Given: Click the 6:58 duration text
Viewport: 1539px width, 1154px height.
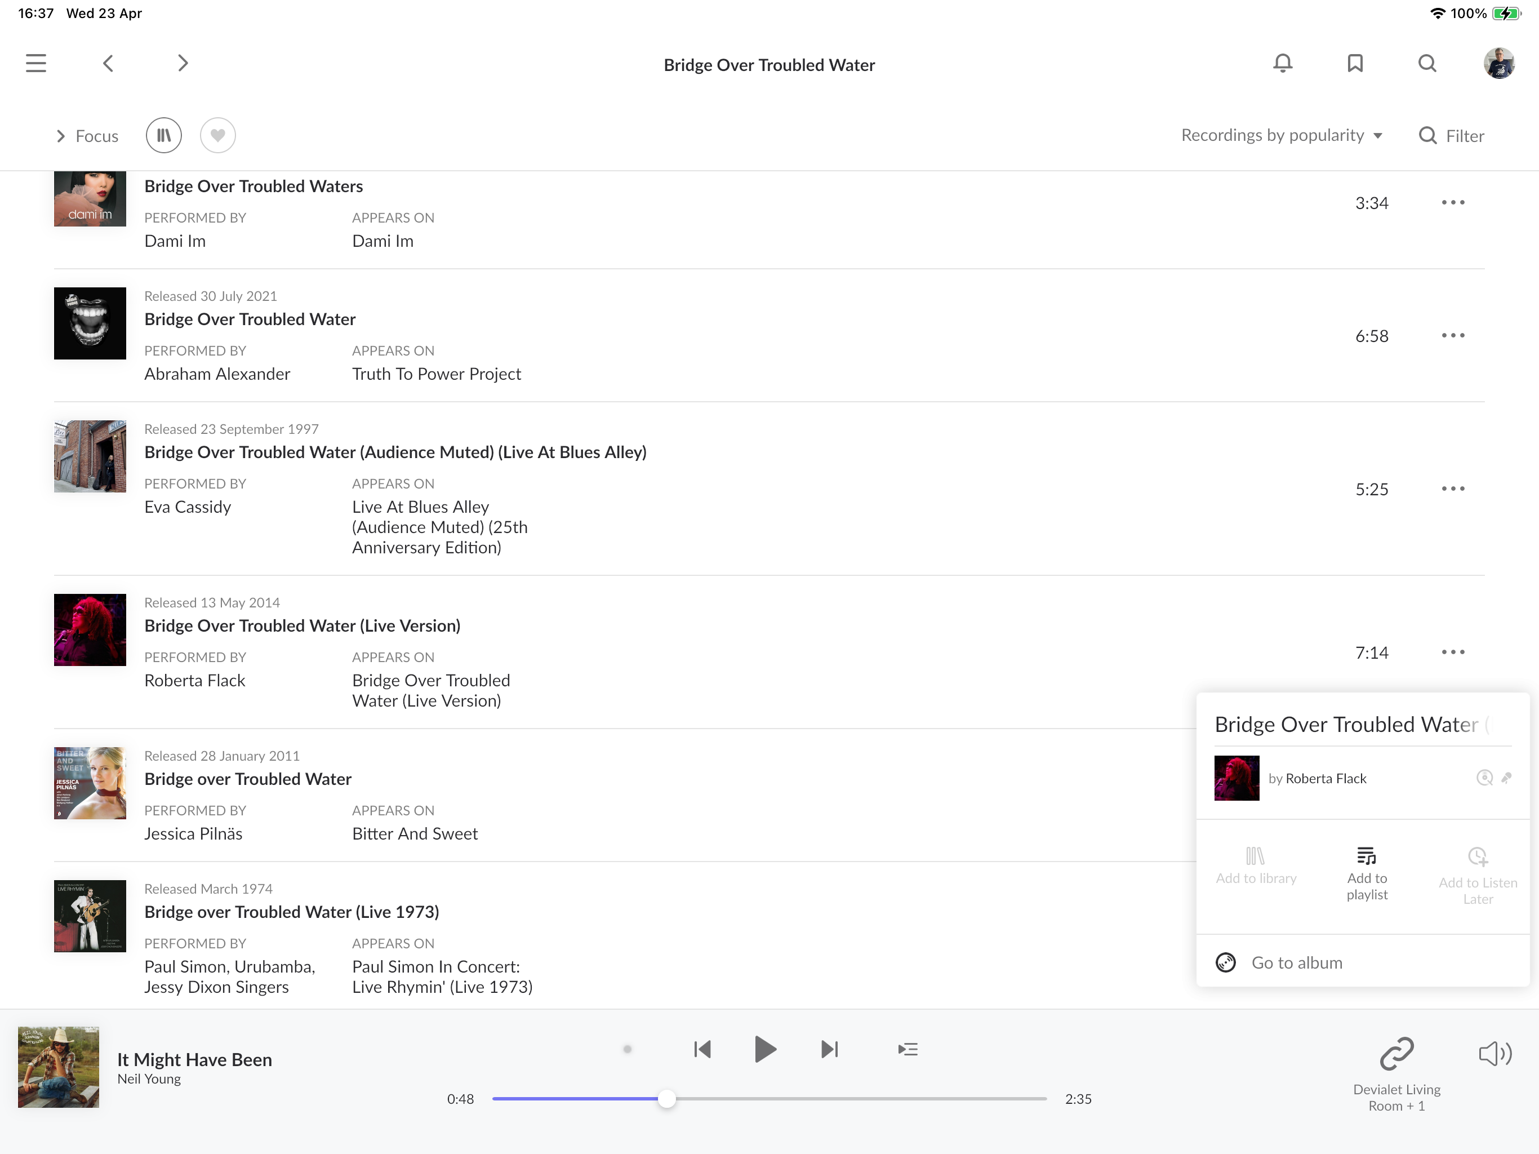Looking at the screenshot, I should [1371, 336].
